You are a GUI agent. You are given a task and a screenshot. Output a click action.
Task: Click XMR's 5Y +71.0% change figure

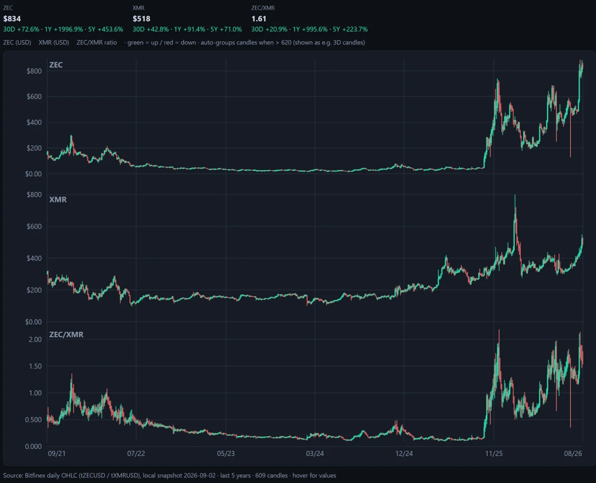226,29
